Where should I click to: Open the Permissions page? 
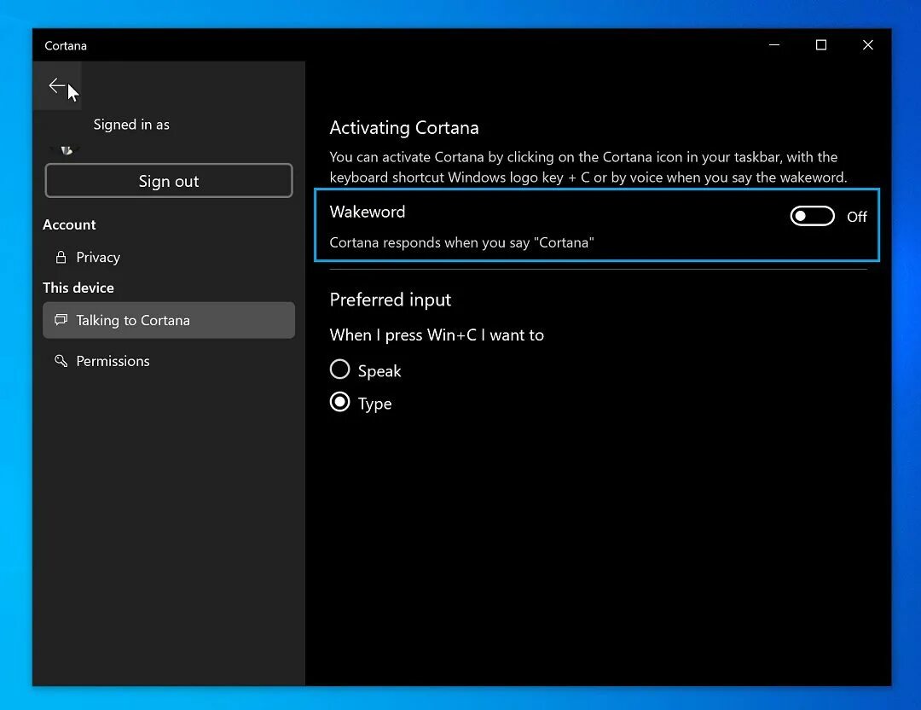169,361
